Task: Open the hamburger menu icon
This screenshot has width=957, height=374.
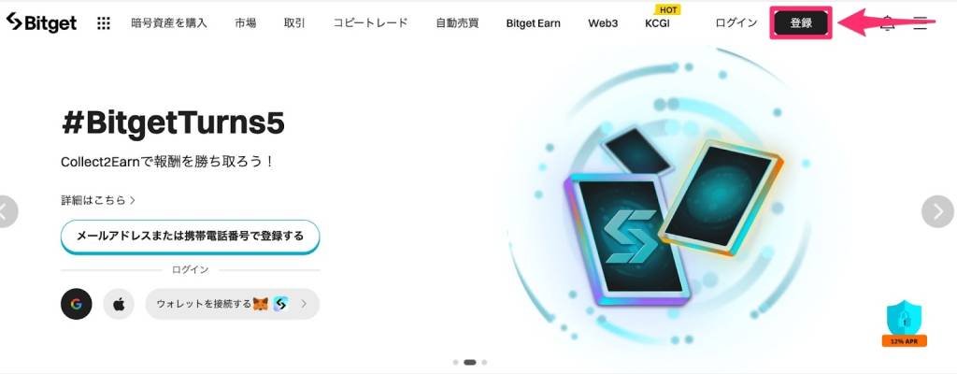Action: point(921,23)
